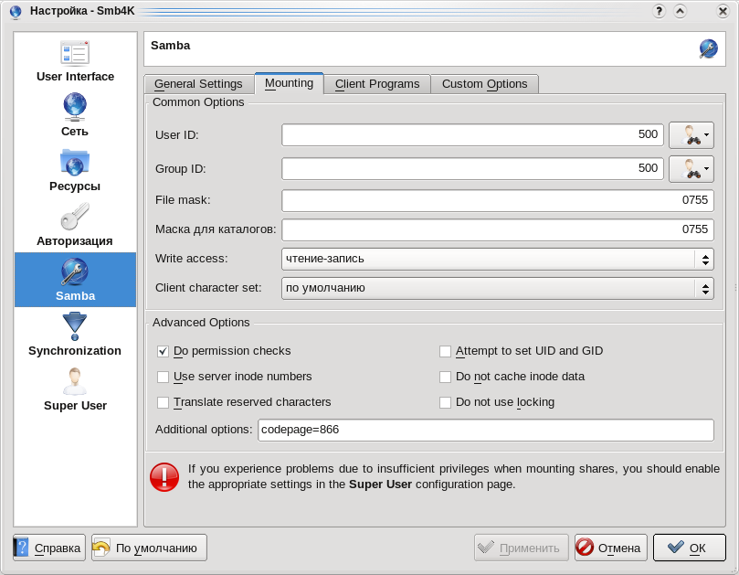Enable Translate reserved characters
This screenshot has width=739, height=575.
[164, 402]
